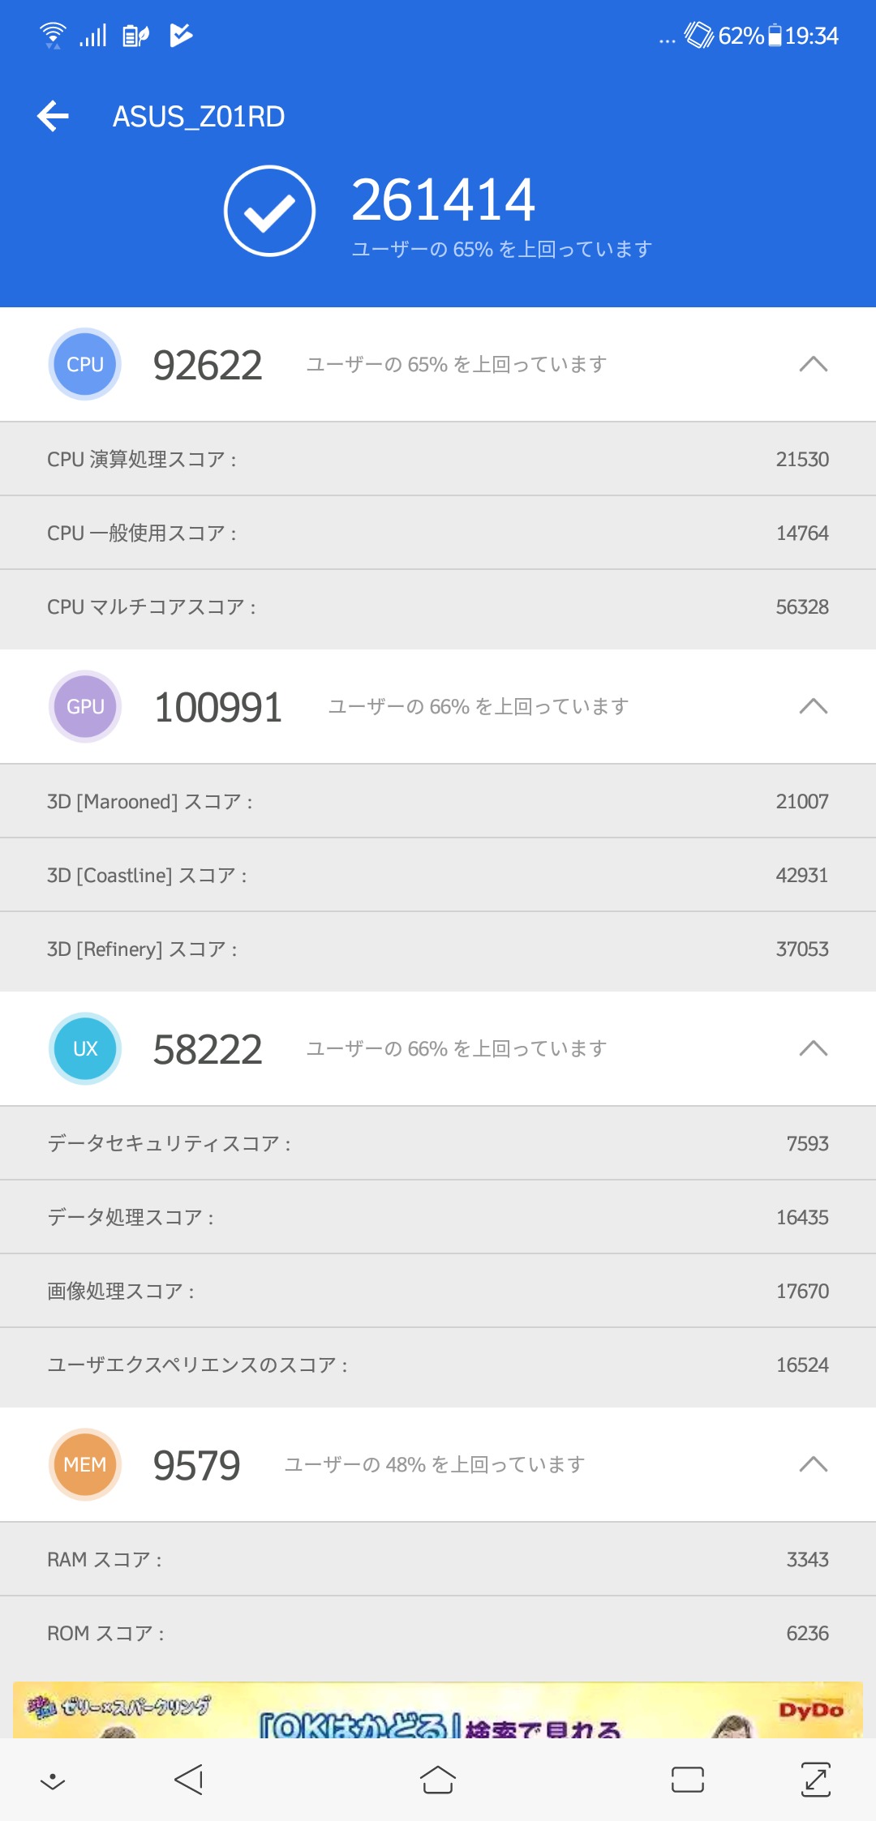
Task: Collapse the MEM score section
Action: click(x=813, y=1465)
